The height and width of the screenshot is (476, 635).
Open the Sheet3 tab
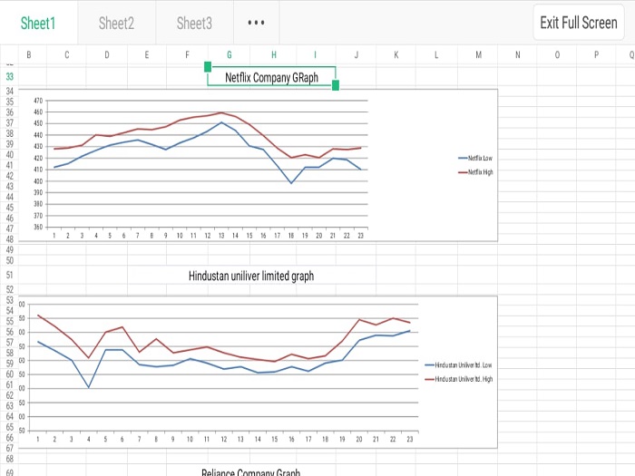coord(194,23)
